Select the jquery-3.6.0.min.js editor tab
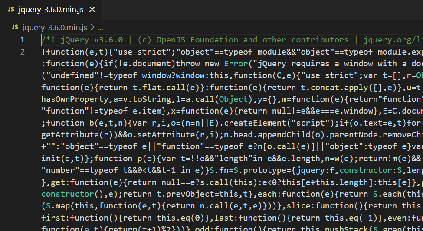 tap(51, 10)
